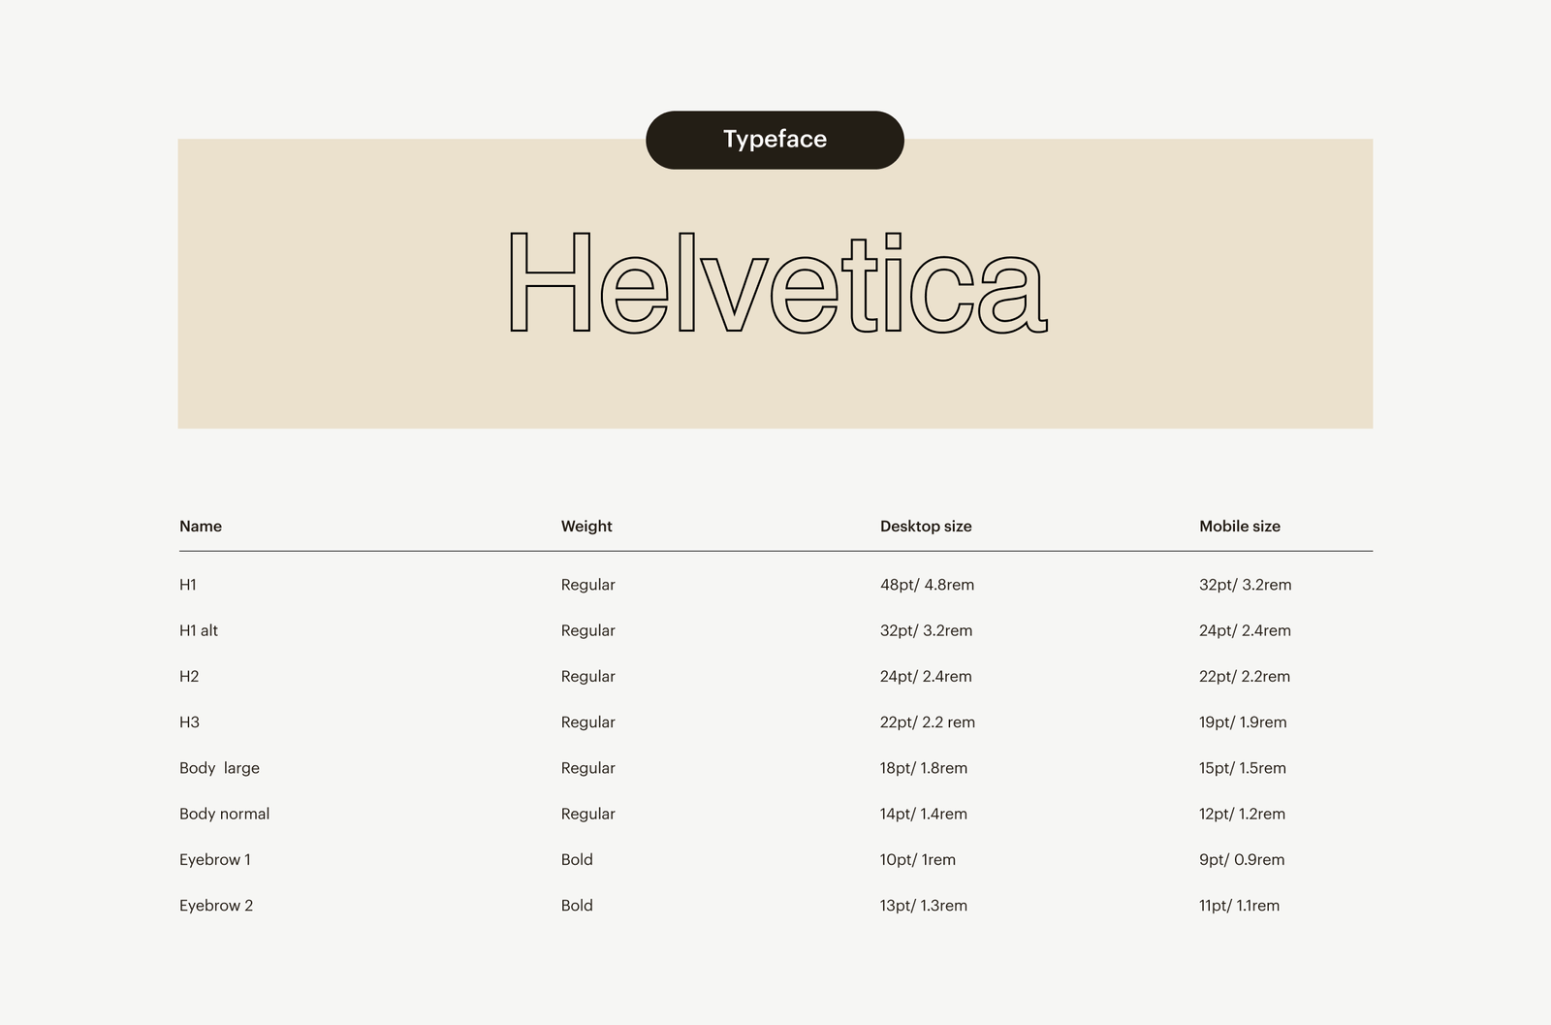Image resolution: width=1551 pixels, height=1025 pixels.
Task: Select the 19pt/ 1.9rem mobile size value
Action: click(x=1243, y=722)
